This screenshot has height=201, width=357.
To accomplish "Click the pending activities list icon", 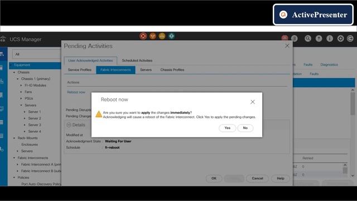I will click(295, 39).
